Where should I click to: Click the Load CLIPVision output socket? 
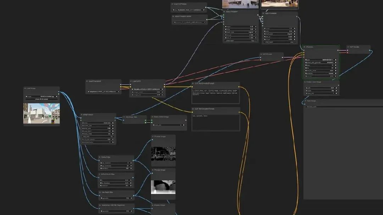(206, 7)
